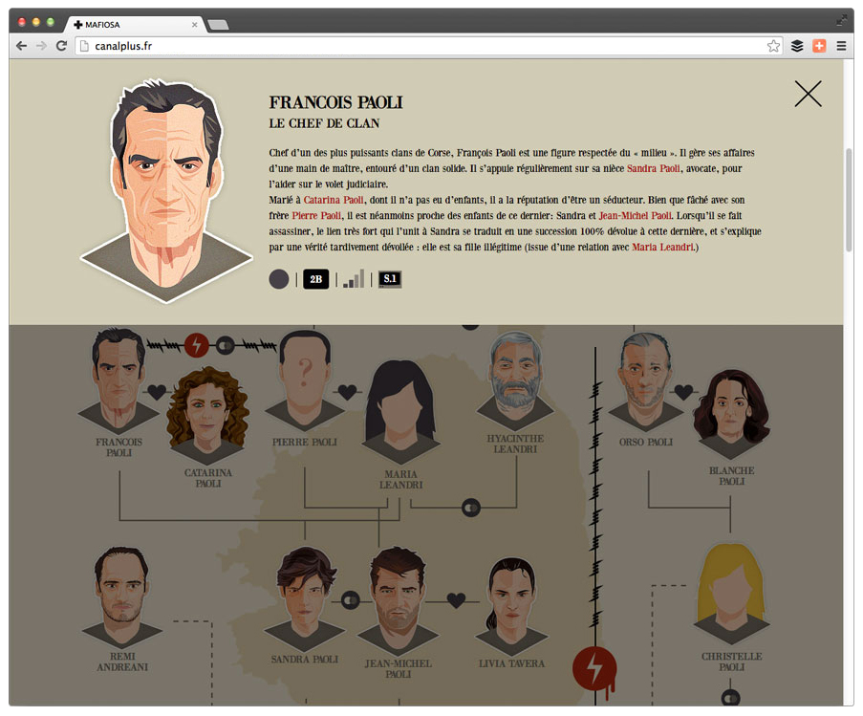Click the browser back arrow
Image resolution: width=863 pixels, height=716 pixels.
click(x=21, y=46)
